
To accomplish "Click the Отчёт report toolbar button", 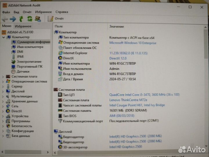I will click(x=56, y=19).
